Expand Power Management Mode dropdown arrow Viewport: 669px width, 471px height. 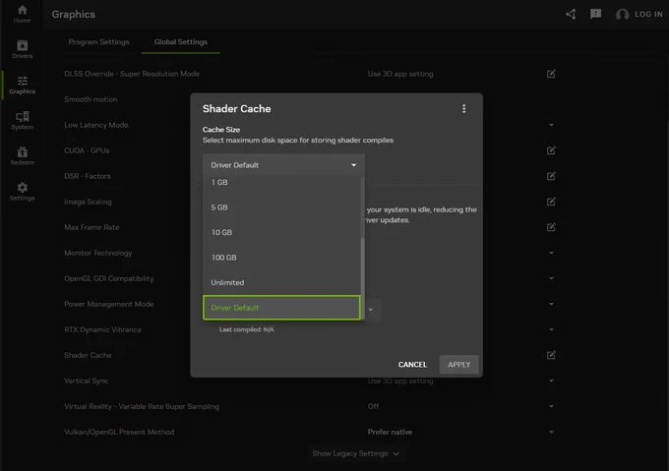[x=551, y=304]
